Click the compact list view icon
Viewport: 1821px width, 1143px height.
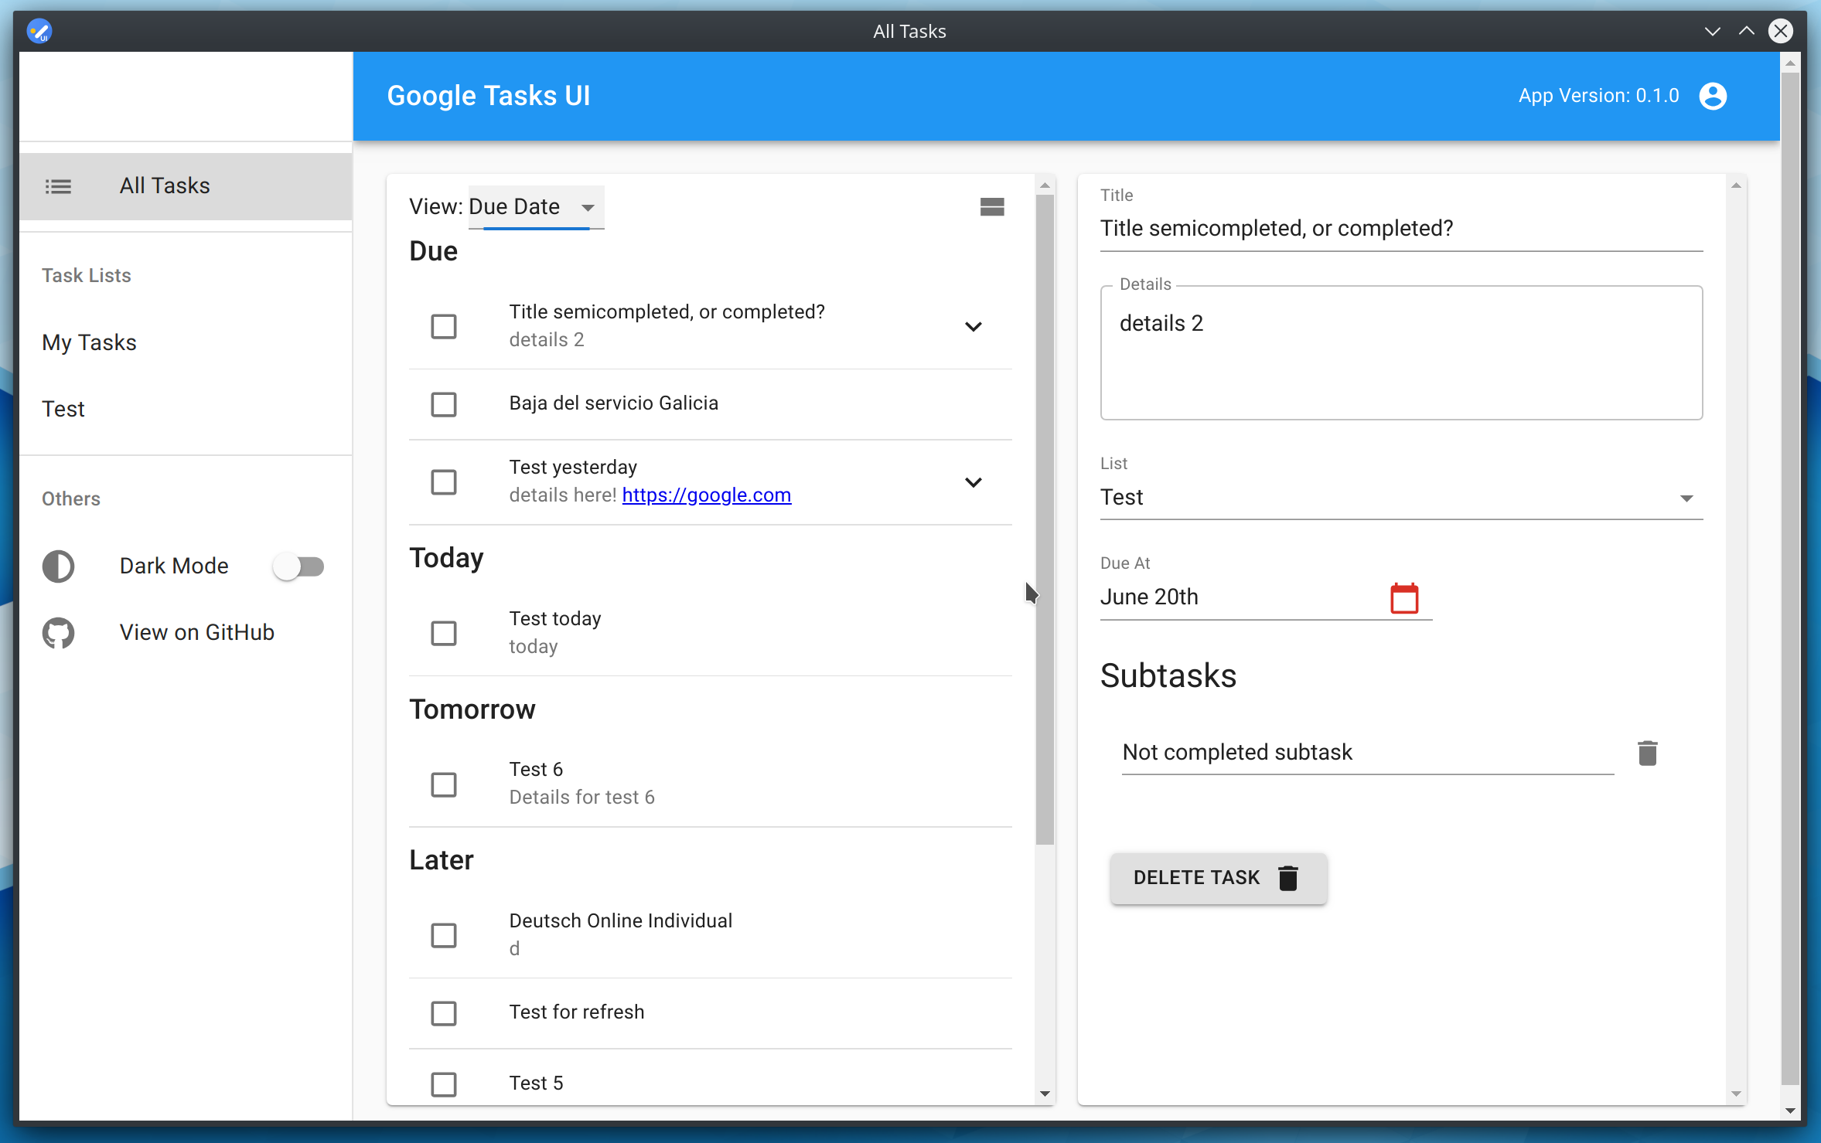pos(991,206)
